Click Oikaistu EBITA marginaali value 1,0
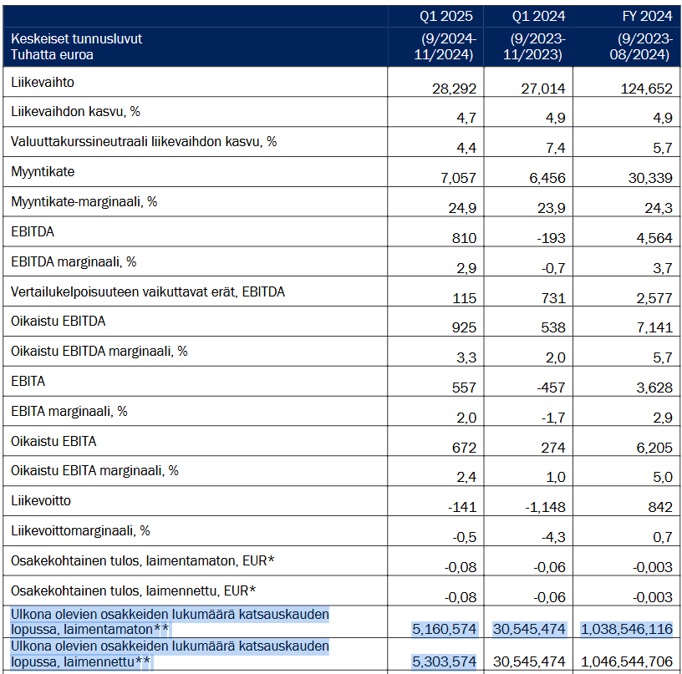This screenshot has height=674, width=682. pyautogui.click(x=556, y=477)
